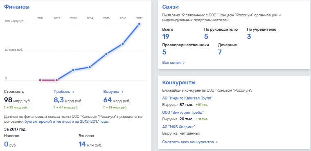
Task: Click the Выручка: 87 тыс. text
Action: (x=178, y=105)
